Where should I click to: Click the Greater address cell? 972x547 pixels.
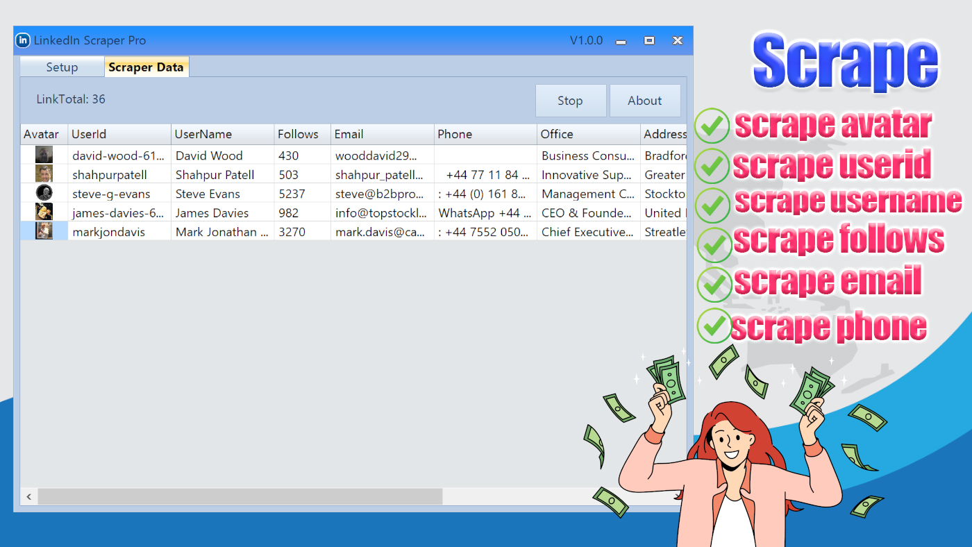(x=664, y=174)
